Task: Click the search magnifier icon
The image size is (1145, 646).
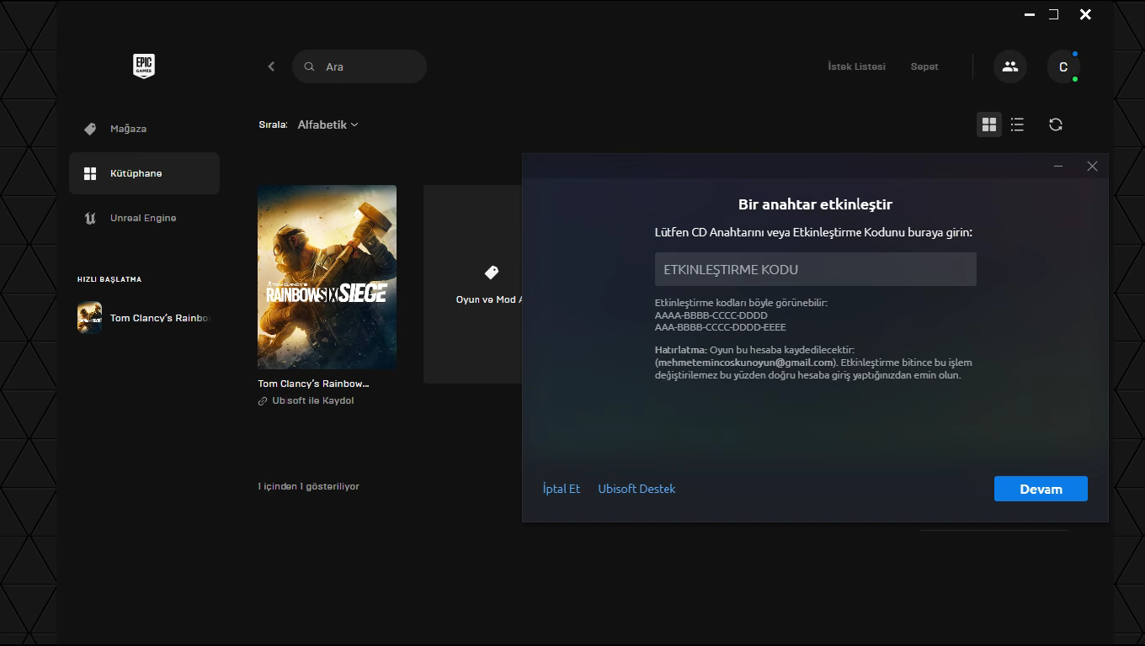Action: pos(309,66)
